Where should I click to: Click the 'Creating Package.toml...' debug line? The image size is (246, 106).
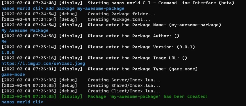click(76, 19)
